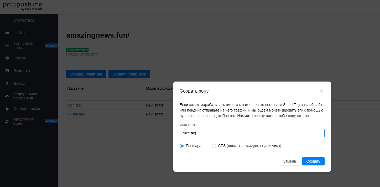380x187 pixels.
Task: Click the TrafficBack Links chain icon
Action: coord(7,46)
